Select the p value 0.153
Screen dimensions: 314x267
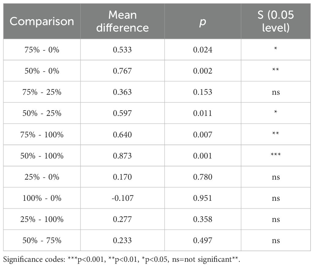(x=203, y=92)
